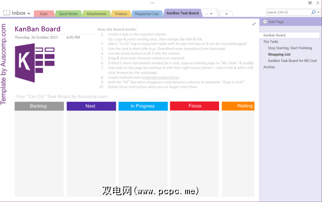Open the Shopping List page

pyautogui.click(x=279, y=54)
